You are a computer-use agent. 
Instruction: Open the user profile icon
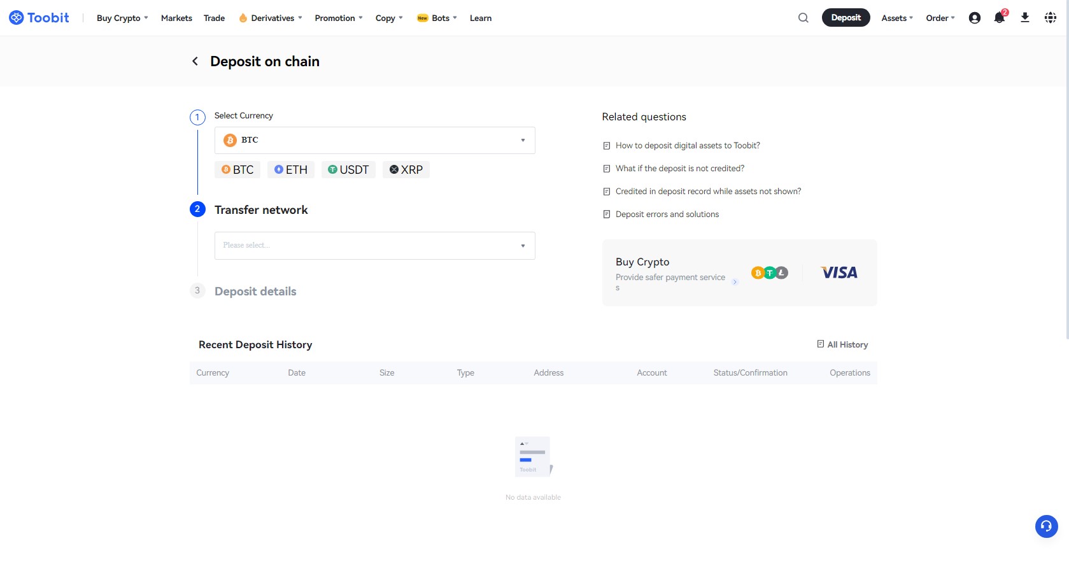(x=974, y=18)
